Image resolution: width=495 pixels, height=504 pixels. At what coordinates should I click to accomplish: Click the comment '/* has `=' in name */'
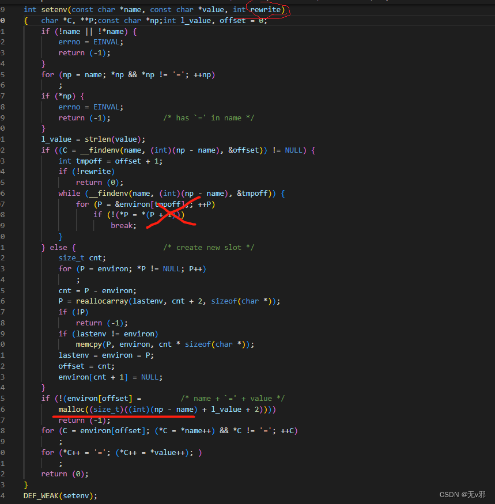(x=209, y=118)
